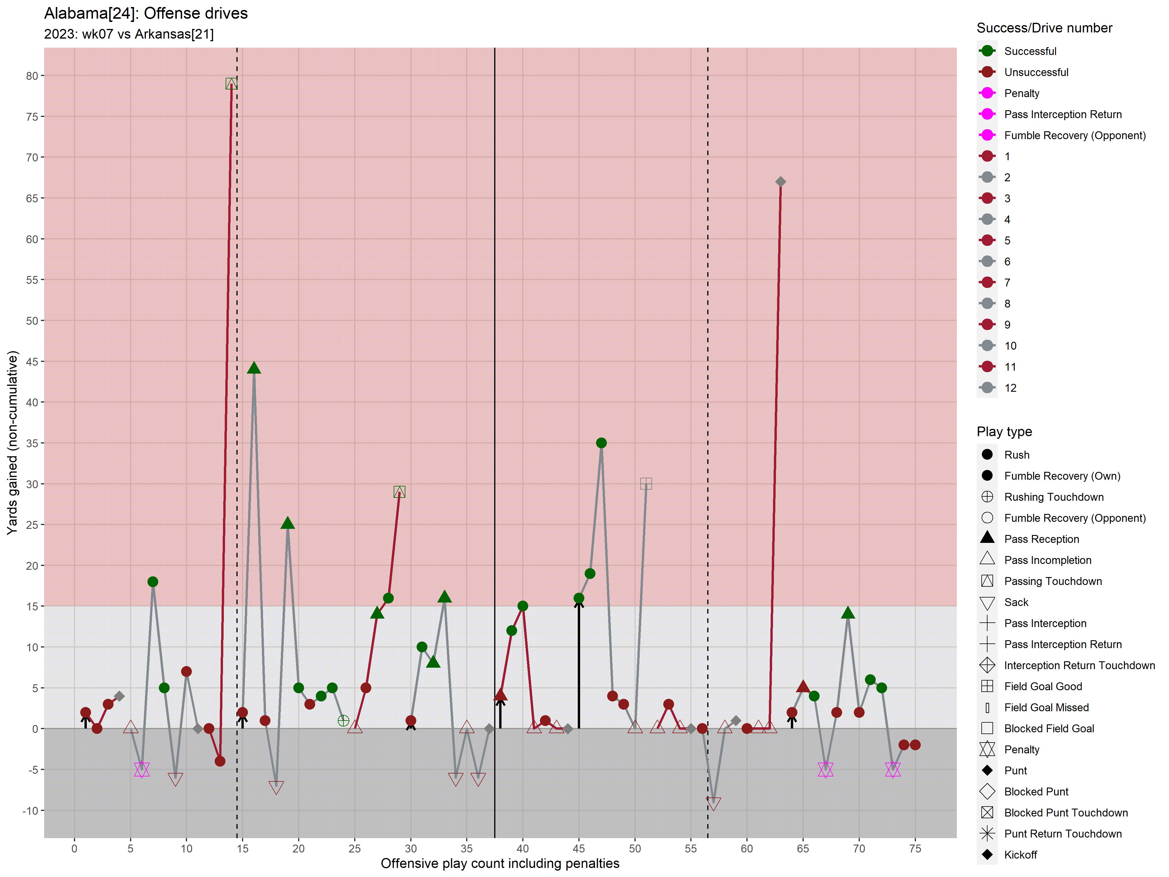Image resolution: width=1169 pixels, height=877 pixels.
Task: Click the x-axis title 'Offensive play count including penalties'
Action: coord(500,863)
